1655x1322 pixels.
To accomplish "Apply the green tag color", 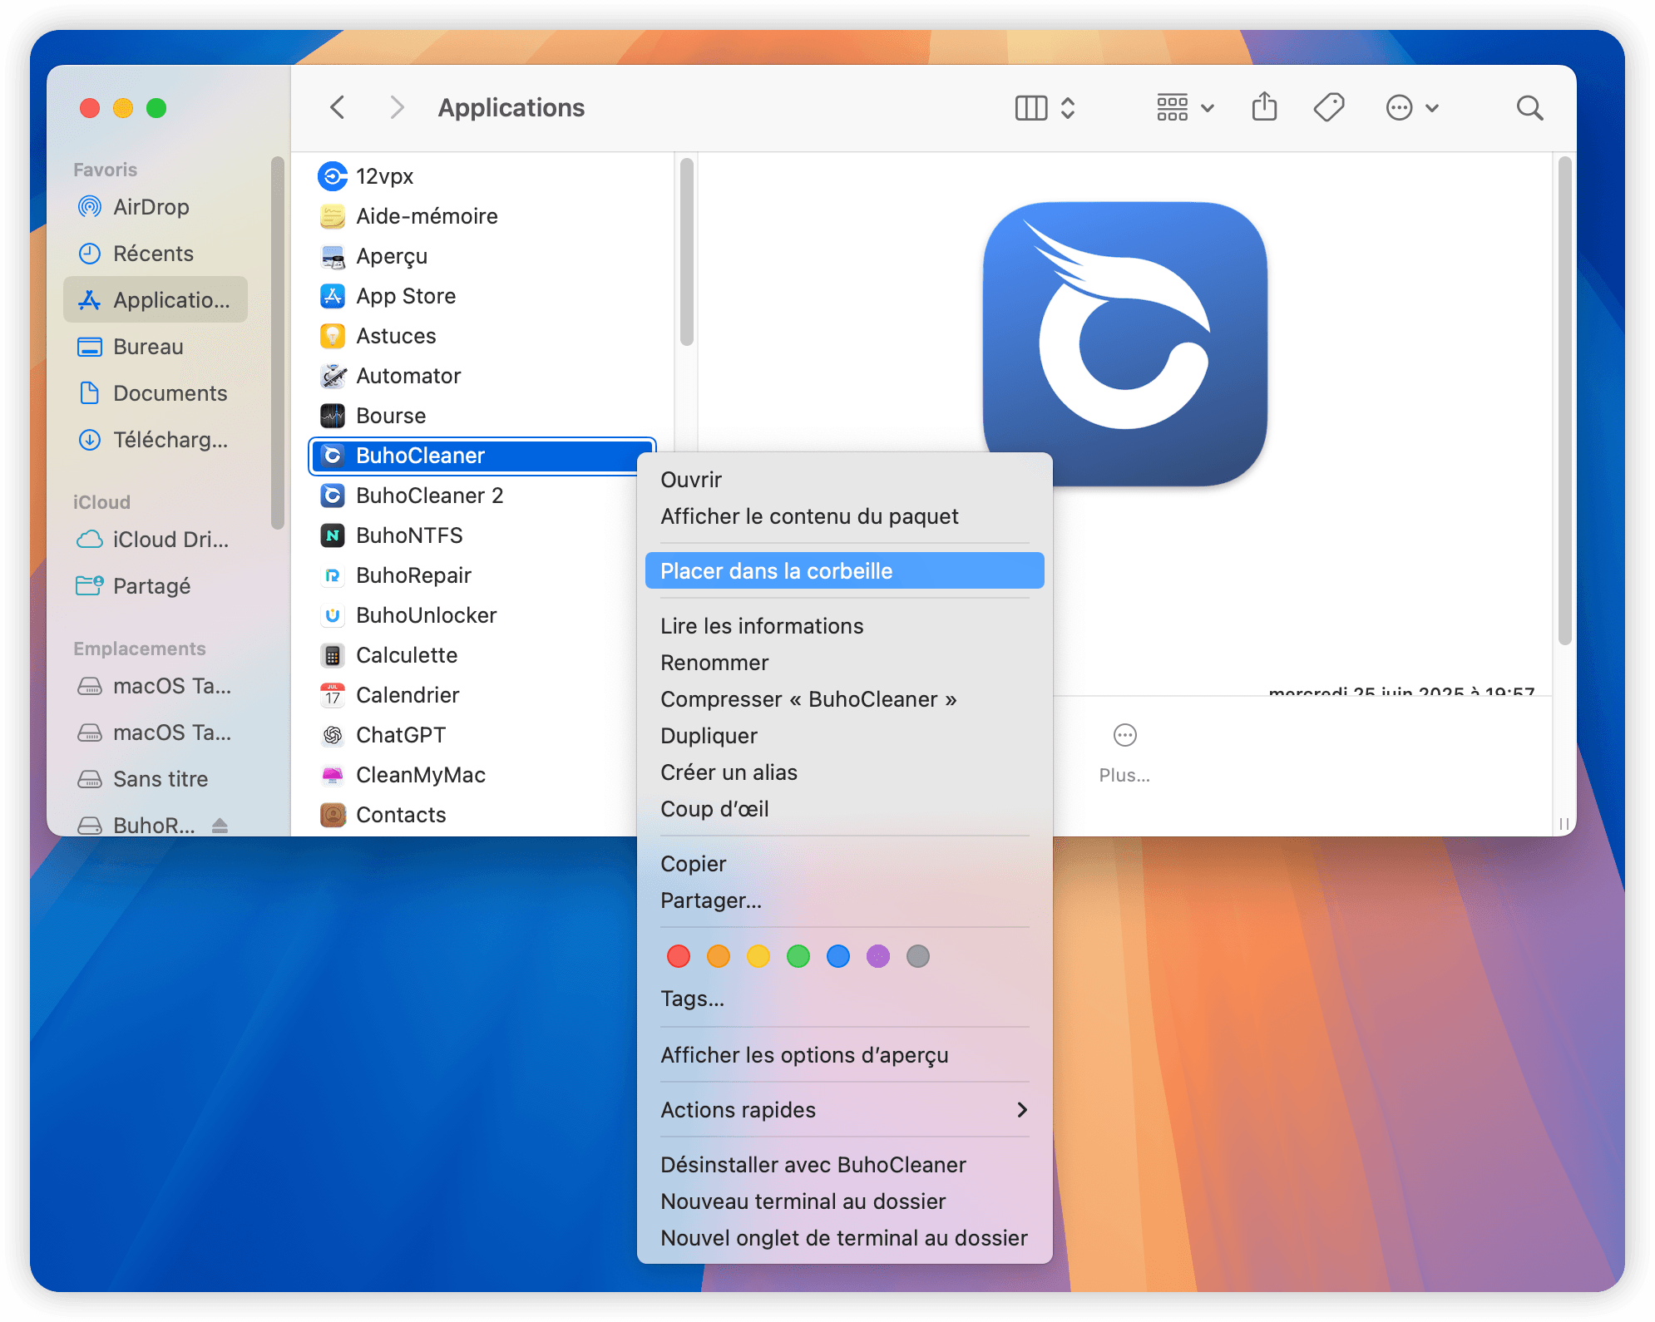I will coord(798,956).
